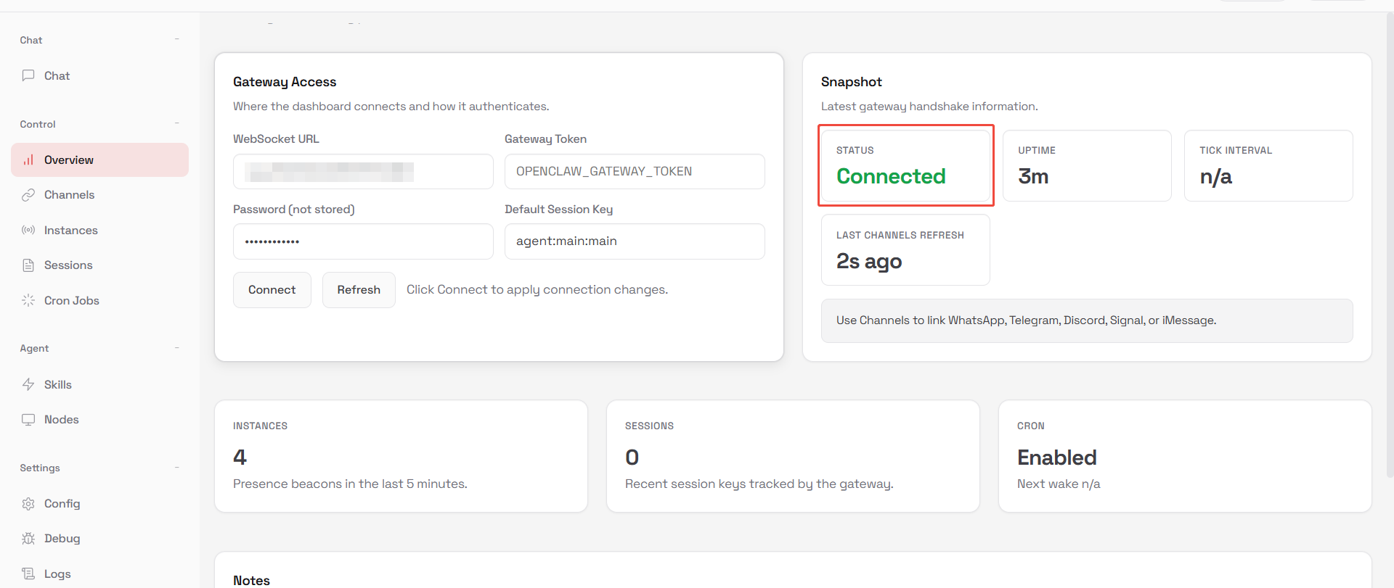Click the Sessions document icon
Viewport: 1394px width, 588px height.
(28, 265)
